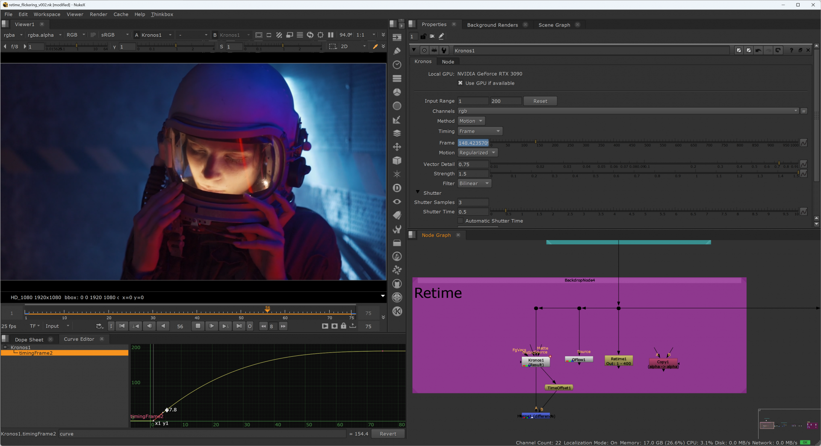Open the Thinkbox menu
The image size is (821, 446).
pos(162,15)
